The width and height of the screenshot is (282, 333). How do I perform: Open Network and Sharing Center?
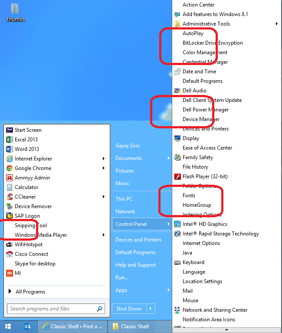(215, 310)
